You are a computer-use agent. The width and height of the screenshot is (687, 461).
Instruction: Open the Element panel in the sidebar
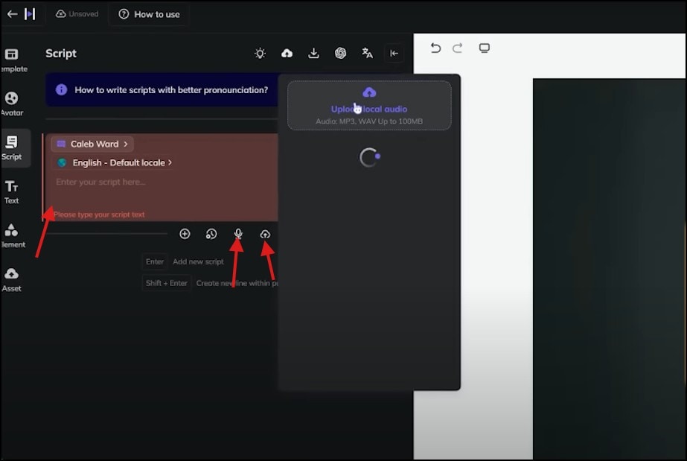12,233
